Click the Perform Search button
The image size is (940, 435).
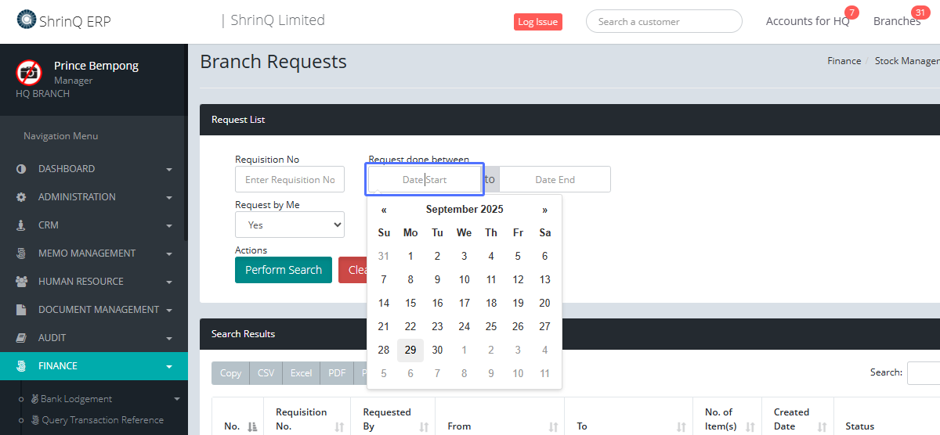click(x=284, y=270)
